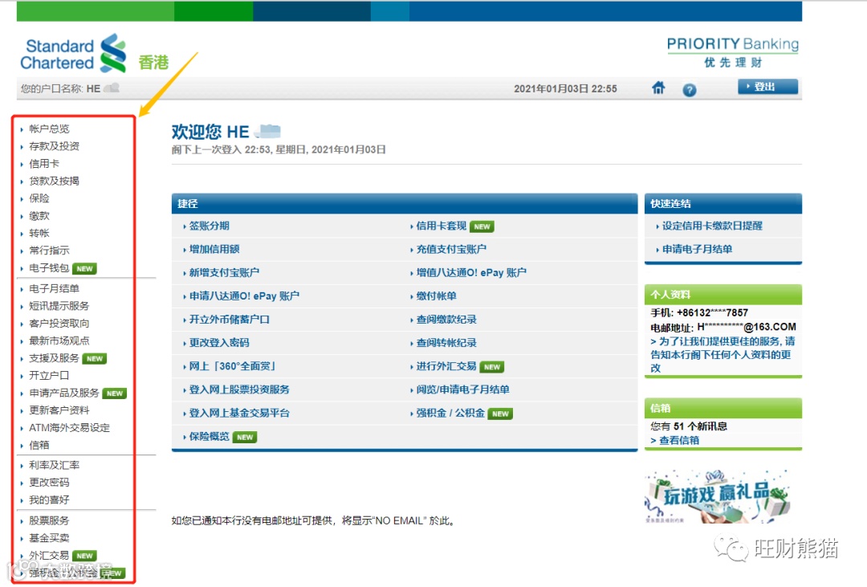The width and height of the screenshot is (867, 587).
Task: Click the home icon in header bar
Action: tap(658, 88)
